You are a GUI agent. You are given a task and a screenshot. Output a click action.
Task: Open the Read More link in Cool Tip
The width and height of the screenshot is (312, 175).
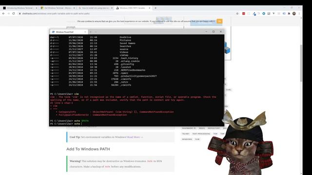click(x=135, y=137)
